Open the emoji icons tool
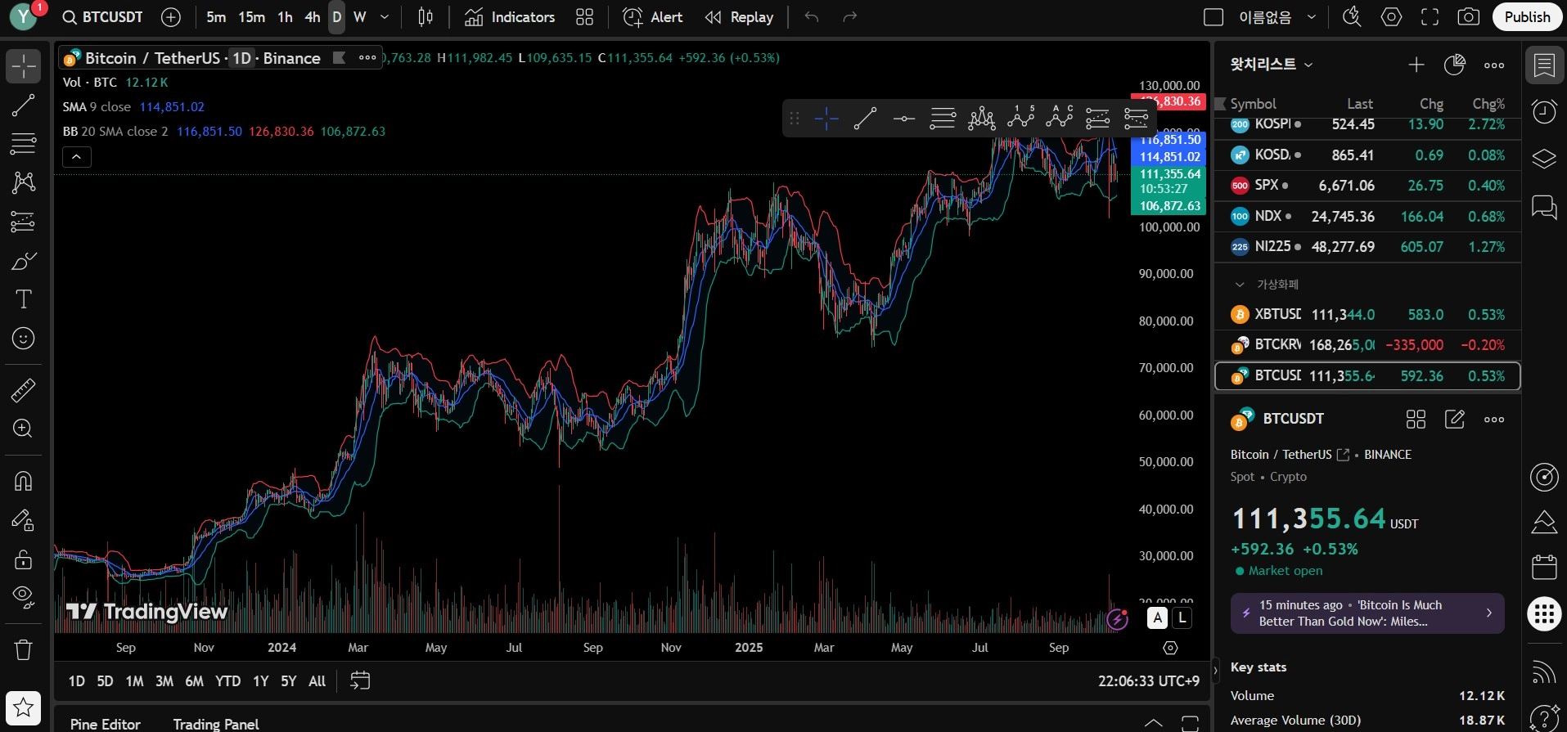 click(x=23, y=339)
